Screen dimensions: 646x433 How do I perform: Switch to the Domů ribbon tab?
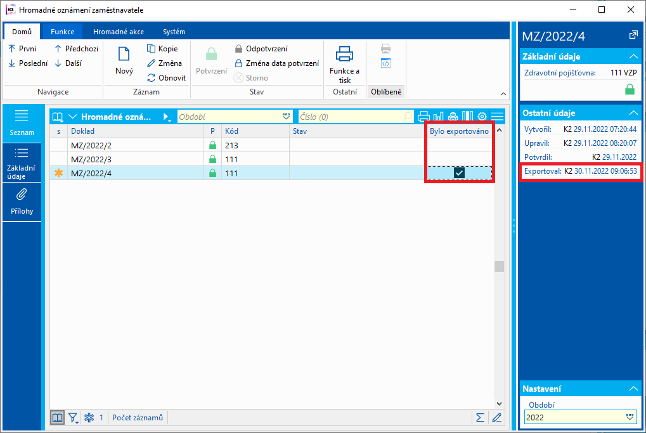click(22, 32)
